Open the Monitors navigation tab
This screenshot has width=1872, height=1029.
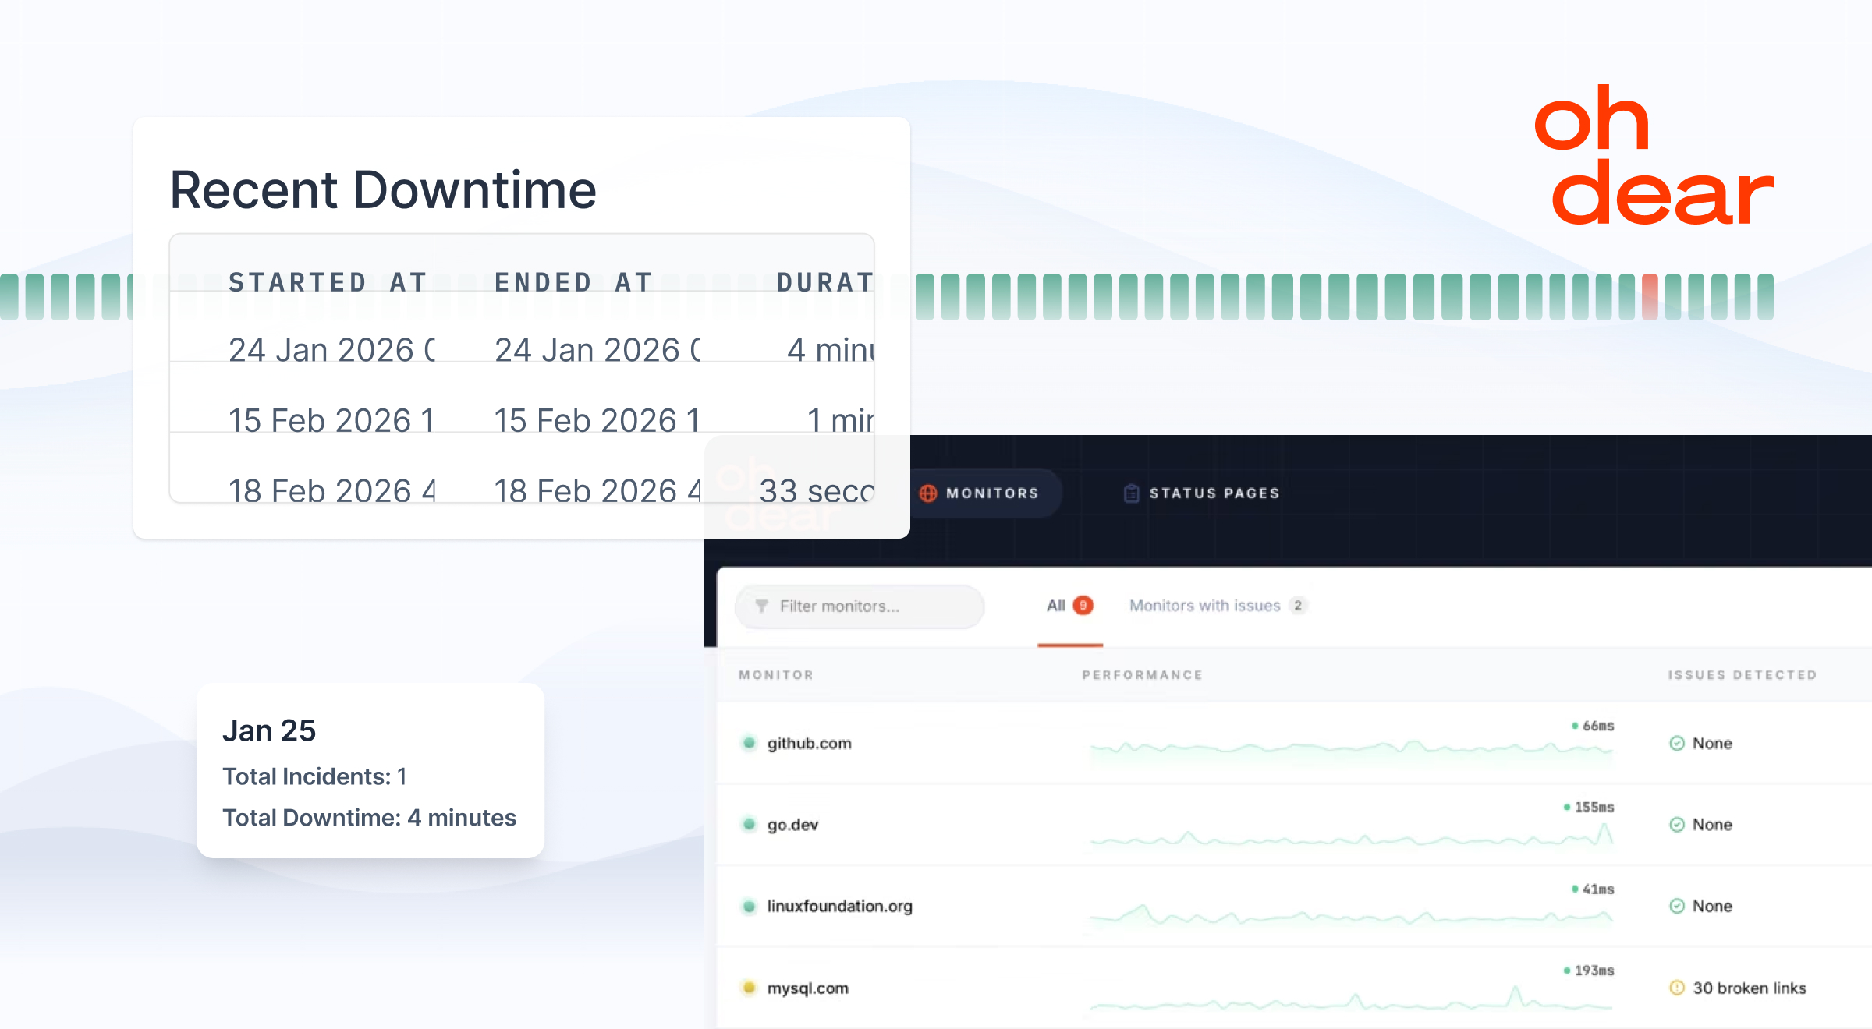click(x=980, y=493)
